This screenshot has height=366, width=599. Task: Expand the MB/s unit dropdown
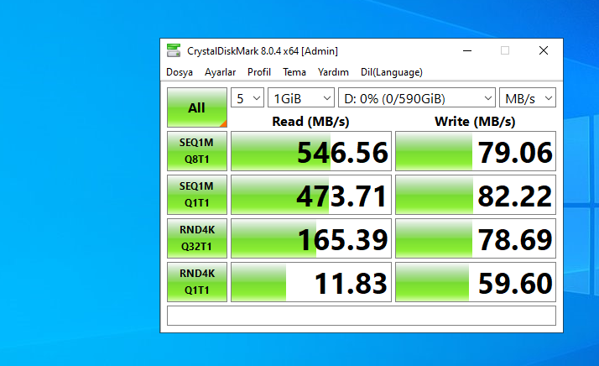528,98
